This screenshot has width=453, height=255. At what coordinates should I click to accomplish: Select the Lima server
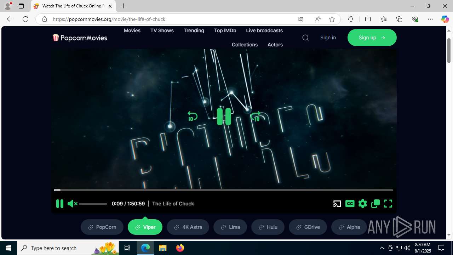coord(230,227)
